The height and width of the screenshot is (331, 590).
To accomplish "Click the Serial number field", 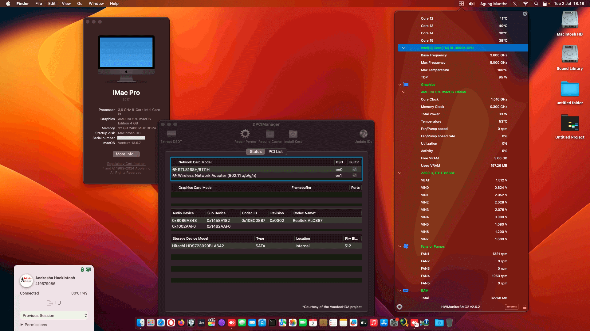I will point(131,138).
